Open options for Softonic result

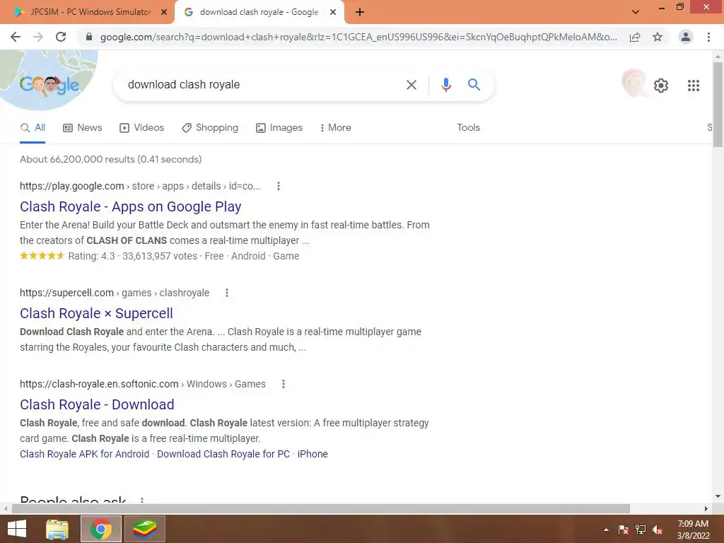[284, 384]
